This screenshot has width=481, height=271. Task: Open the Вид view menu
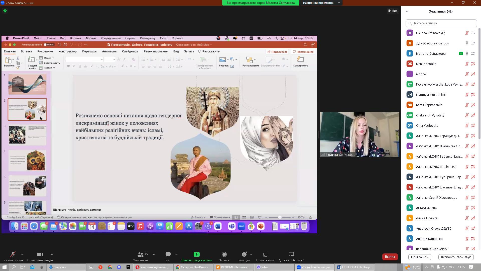(393, 11)
